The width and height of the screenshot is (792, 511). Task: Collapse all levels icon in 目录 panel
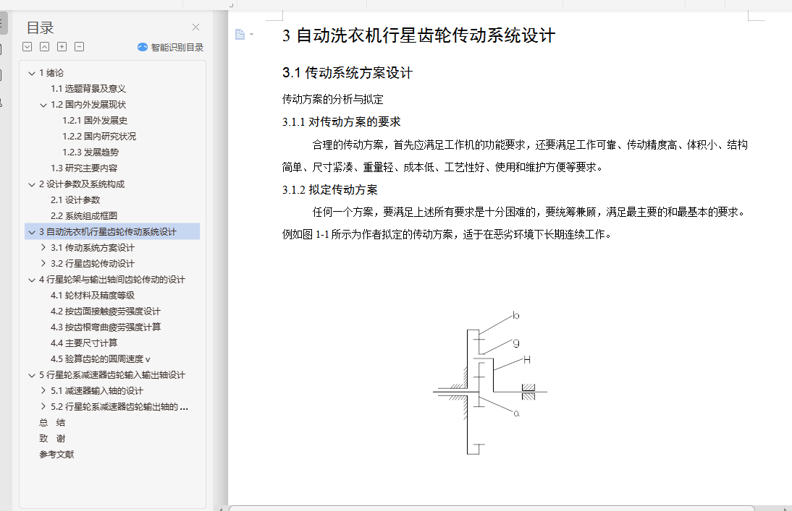[x=44, y=47]
